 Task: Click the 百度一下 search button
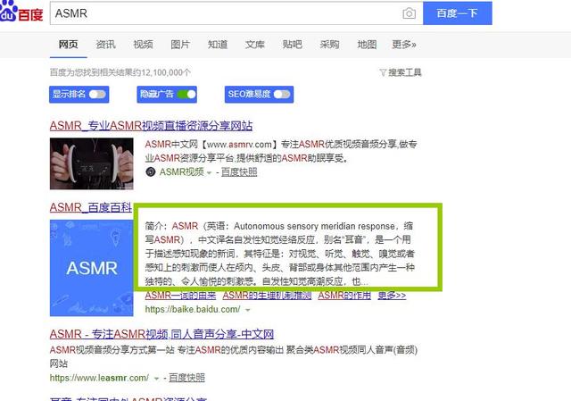tap(458, 13)
